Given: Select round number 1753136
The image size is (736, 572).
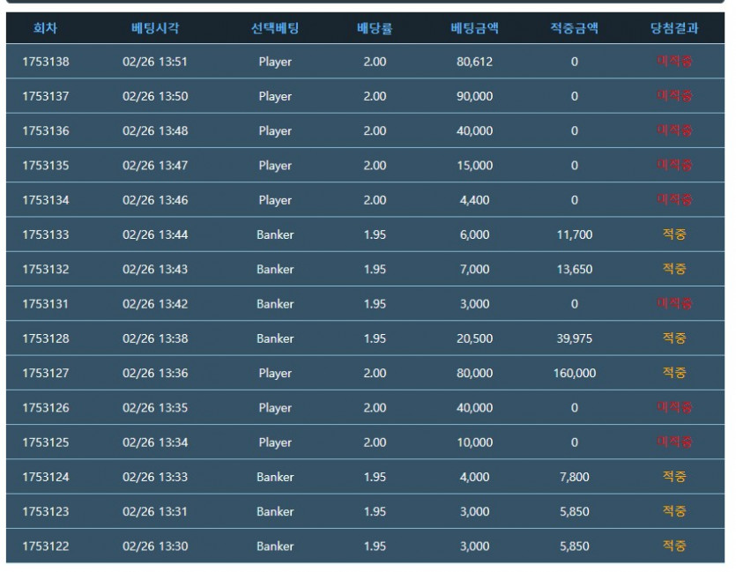Looking at the screenshot, I should pyautogui.click(x=46, y=131).
